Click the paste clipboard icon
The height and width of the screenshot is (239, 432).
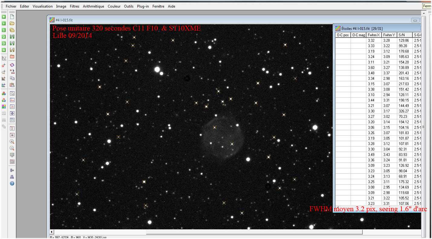point(12,85)
